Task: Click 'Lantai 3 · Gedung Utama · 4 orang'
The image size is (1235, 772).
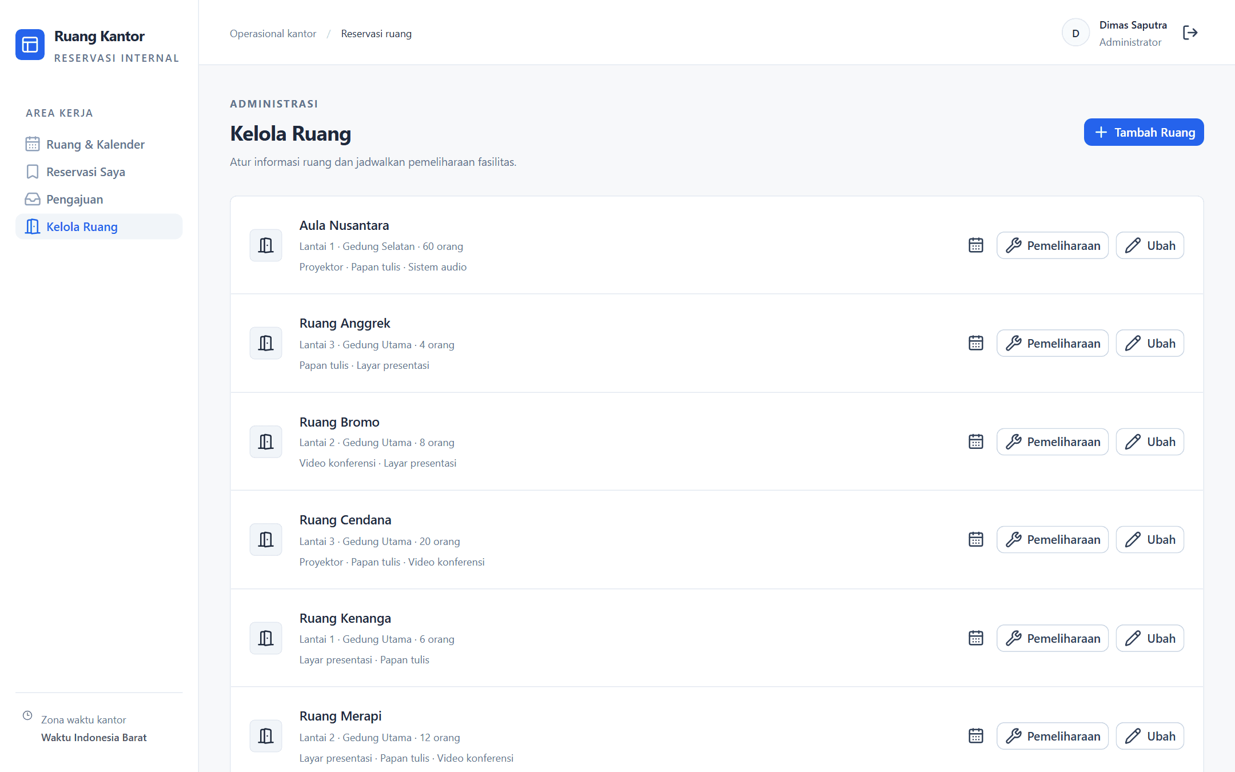Action: point(377,345)
